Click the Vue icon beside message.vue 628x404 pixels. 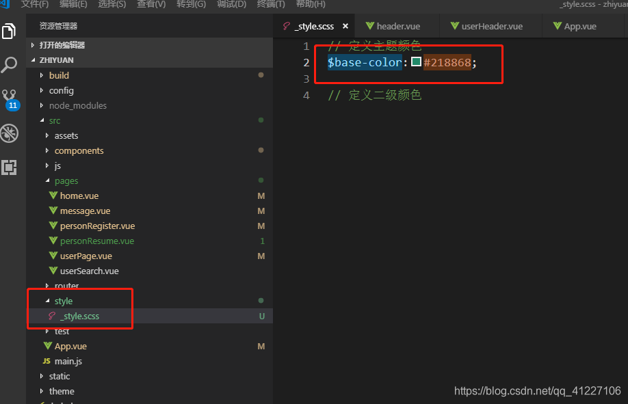pos(53,211)
